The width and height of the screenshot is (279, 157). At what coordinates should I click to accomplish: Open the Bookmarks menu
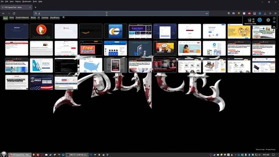click(x=27, y=1)
